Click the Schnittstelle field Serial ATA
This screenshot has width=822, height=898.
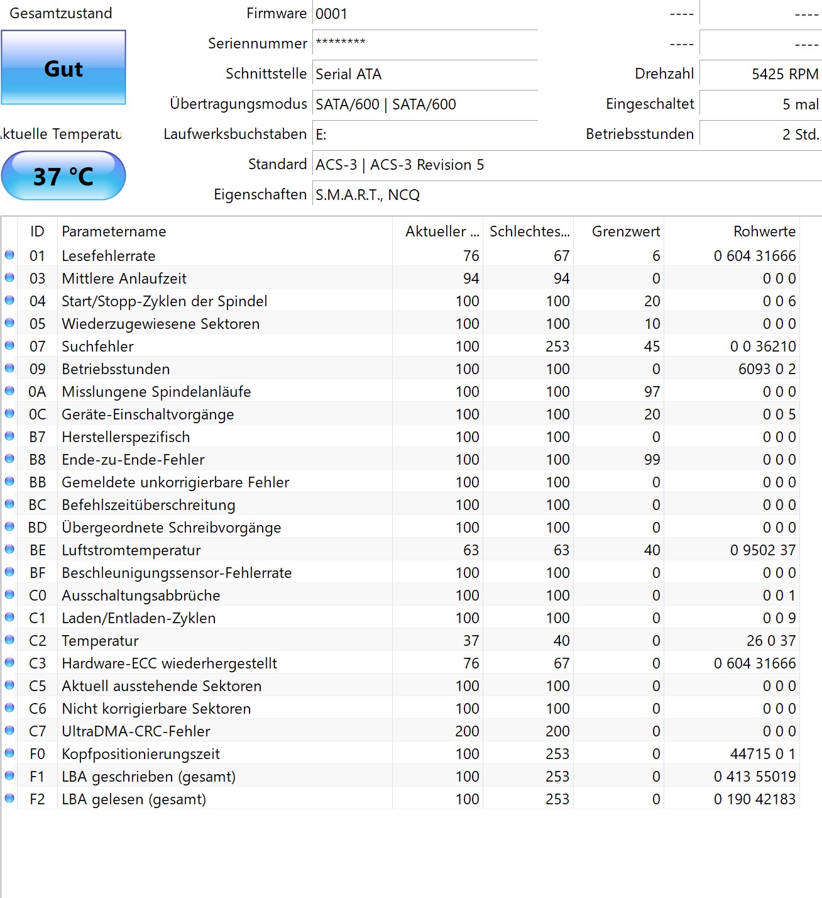425,74
